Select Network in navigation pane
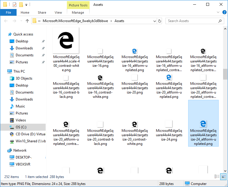The image size is (228, 187). click(x=20, y=150)
